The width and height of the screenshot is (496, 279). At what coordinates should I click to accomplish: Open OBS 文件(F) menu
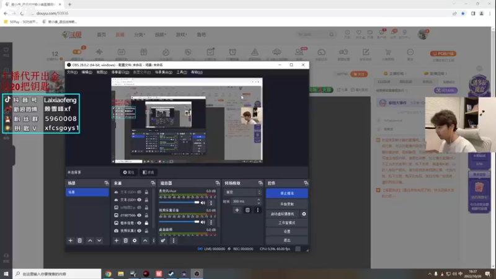(72, 72)
